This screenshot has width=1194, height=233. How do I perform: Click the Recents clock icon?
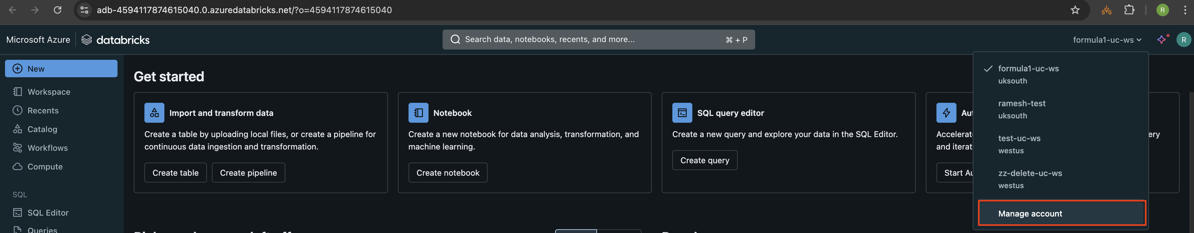[x=18, y=110]
